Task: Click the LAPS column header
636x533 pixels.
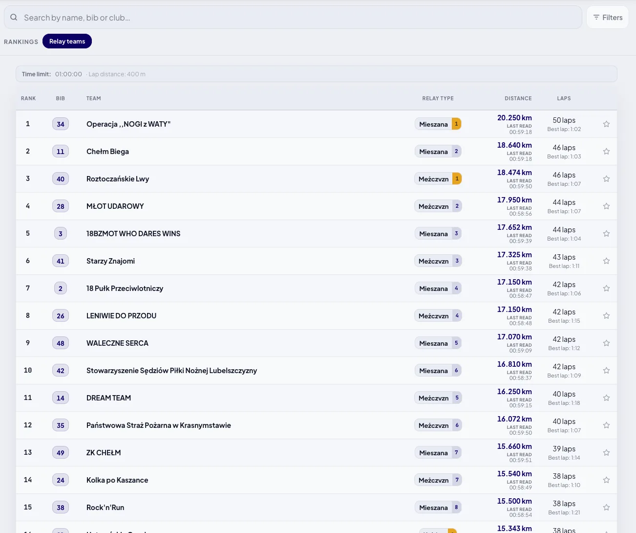Action: click(x=564, y=98)
